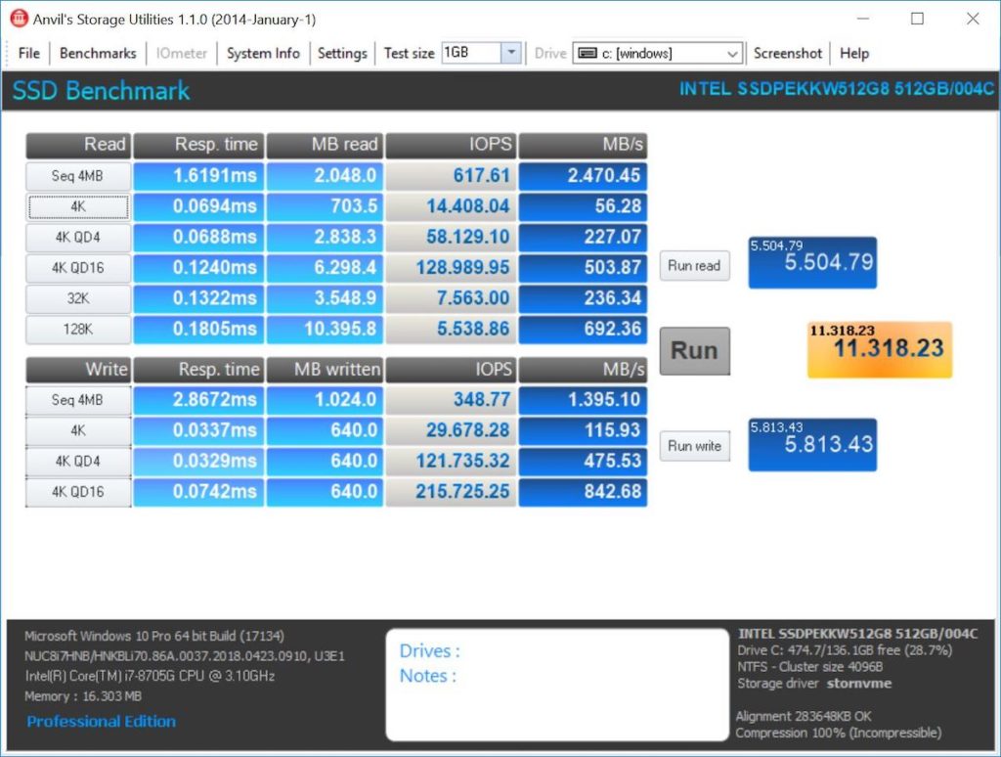Open the Help menu
Image resolution: width=1001 pixels, height=757 pixels.
click(x=853, y=53)
